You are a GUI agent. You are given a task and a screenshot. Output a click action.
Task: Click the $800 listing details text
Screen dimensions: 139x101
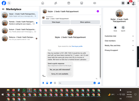pos(57,19)
